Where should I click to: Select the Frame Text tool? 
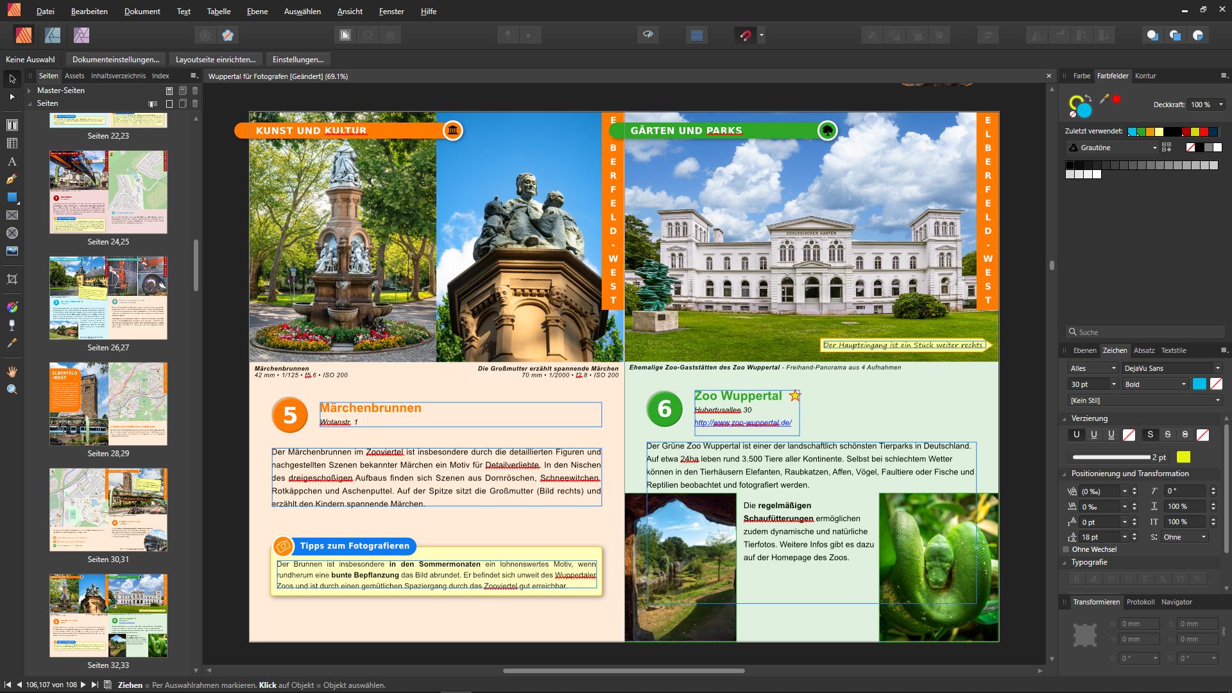[x=12, y=125]
